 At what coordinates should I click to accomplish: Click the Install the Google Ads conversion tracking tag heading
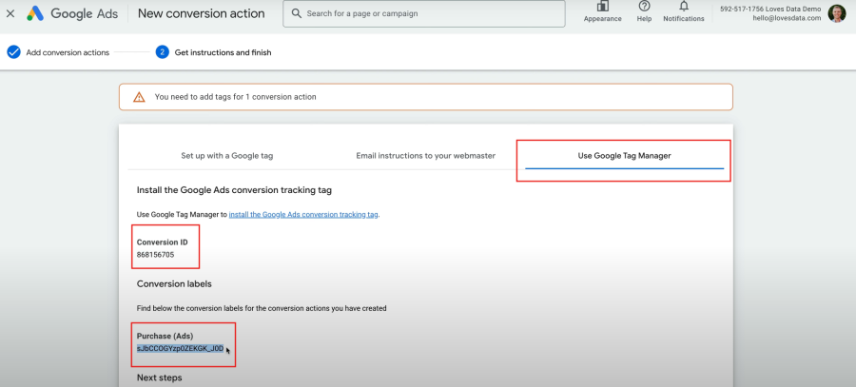[x=234, y=190]
